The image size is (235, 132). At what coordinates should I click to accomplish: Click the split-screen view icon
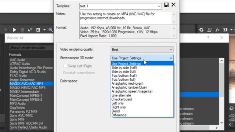(x=225, y=30)
